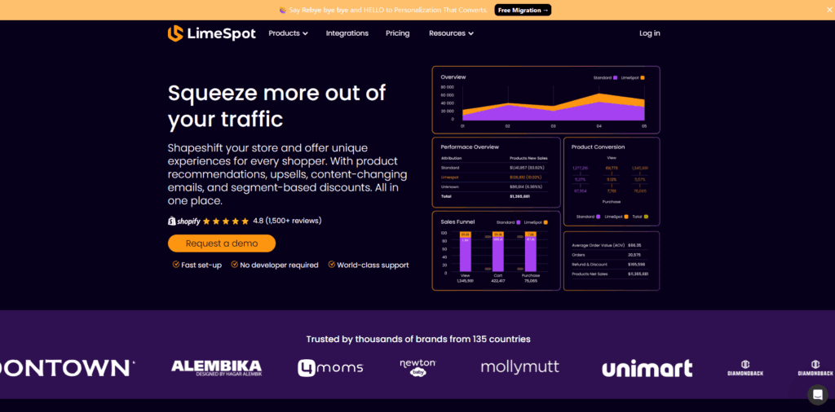The width and height of the screenshot is (835, 412).
Task: Click the Sales Funnel panel title
Action: [x=457, y=221]
